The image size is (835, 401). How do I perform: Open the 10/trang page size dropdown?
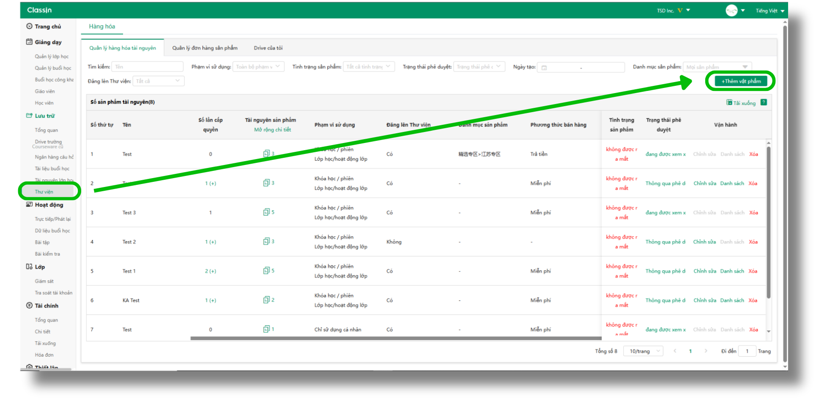point(644,351)
